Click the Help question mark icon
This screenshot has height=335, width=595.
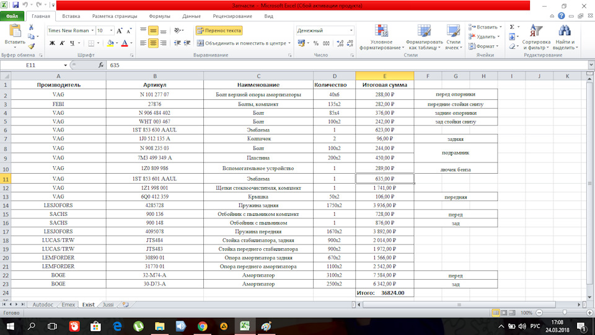[562, 16]
